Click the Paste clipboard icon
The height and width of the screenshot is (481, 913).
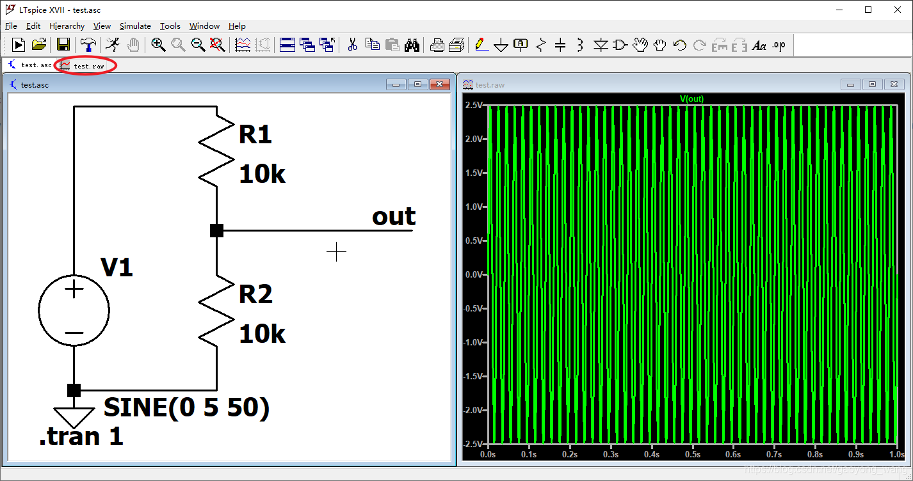[x=392, y=45]
